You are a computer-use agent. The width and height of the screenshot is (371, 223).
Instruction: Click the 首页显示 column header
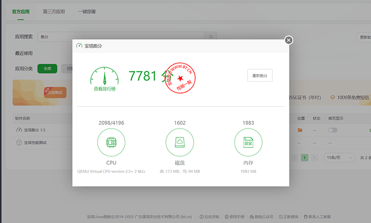click(336, 118)
